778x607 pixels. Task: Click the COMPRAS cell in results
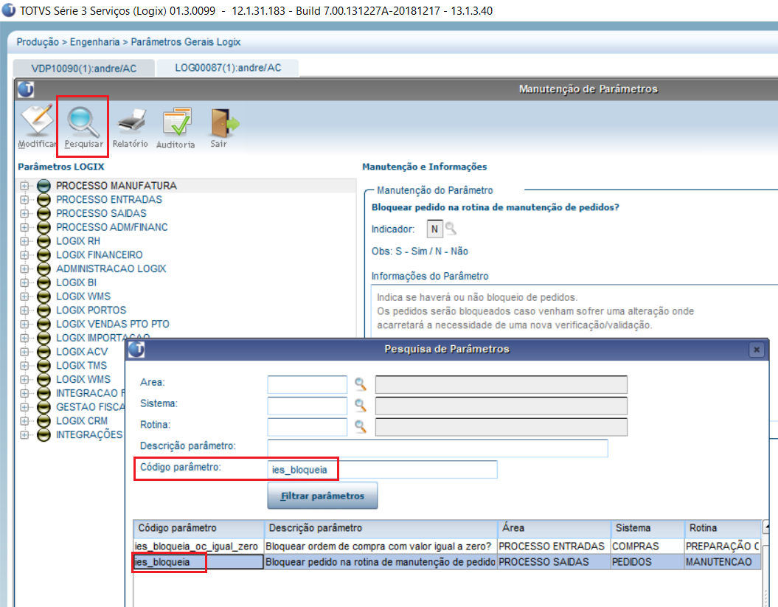click(647, 546)
